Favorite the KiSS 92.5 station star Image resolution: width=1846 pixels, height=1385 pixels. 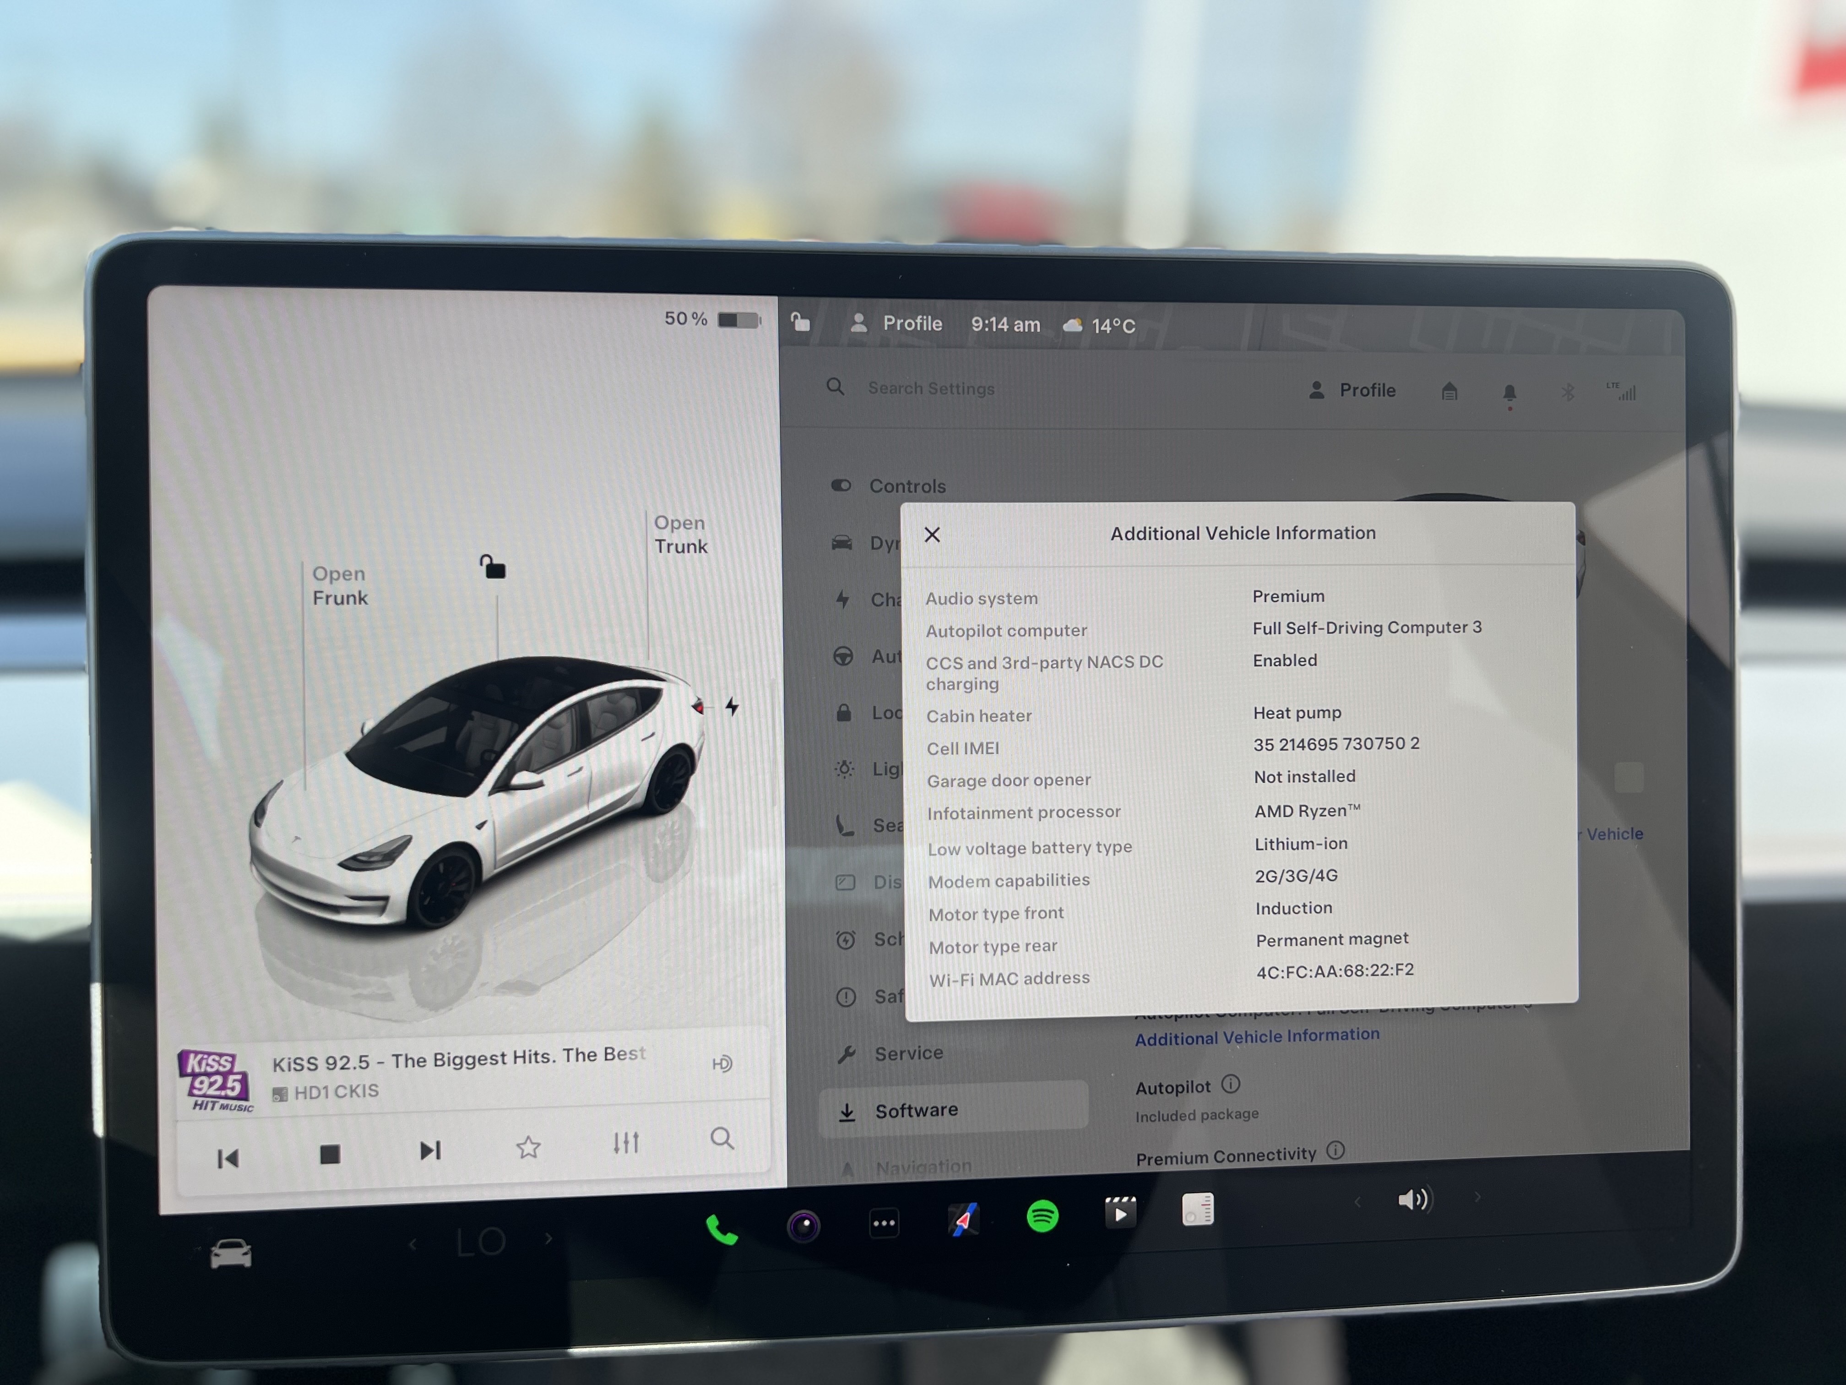528,1148
